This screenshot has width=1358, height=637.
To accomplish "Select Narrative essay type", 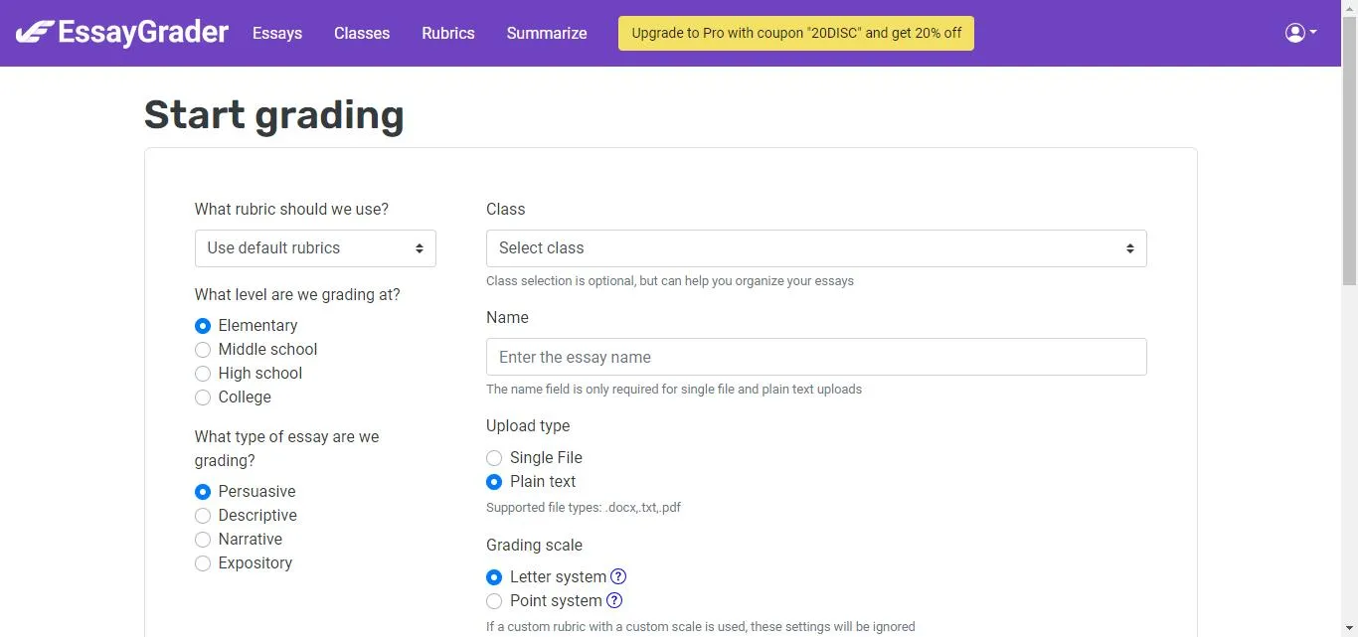I will pos(203,540).
